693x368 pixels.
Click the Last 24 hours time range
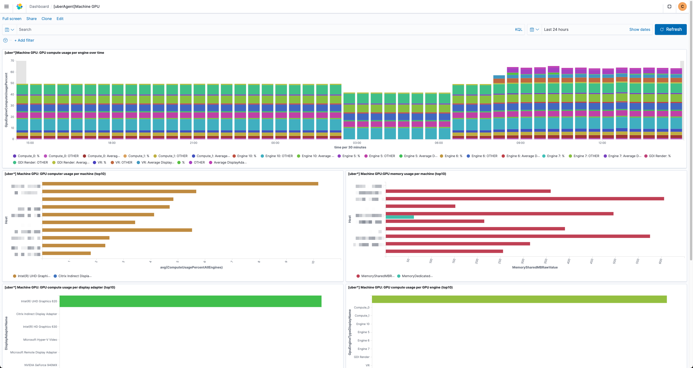(556, 29)
